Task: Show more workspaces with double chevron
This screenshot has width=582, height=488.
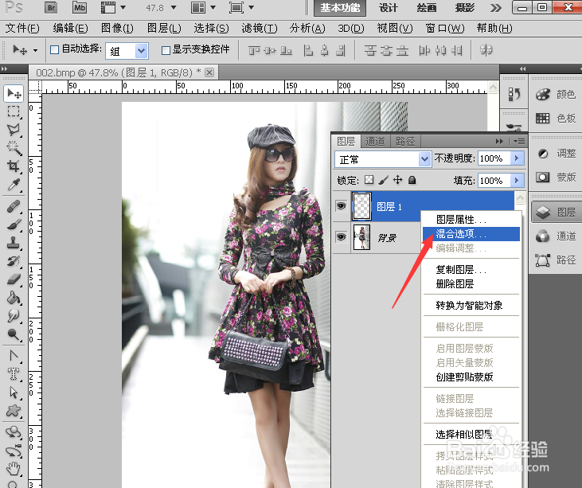Action: (x=496, y=8)
